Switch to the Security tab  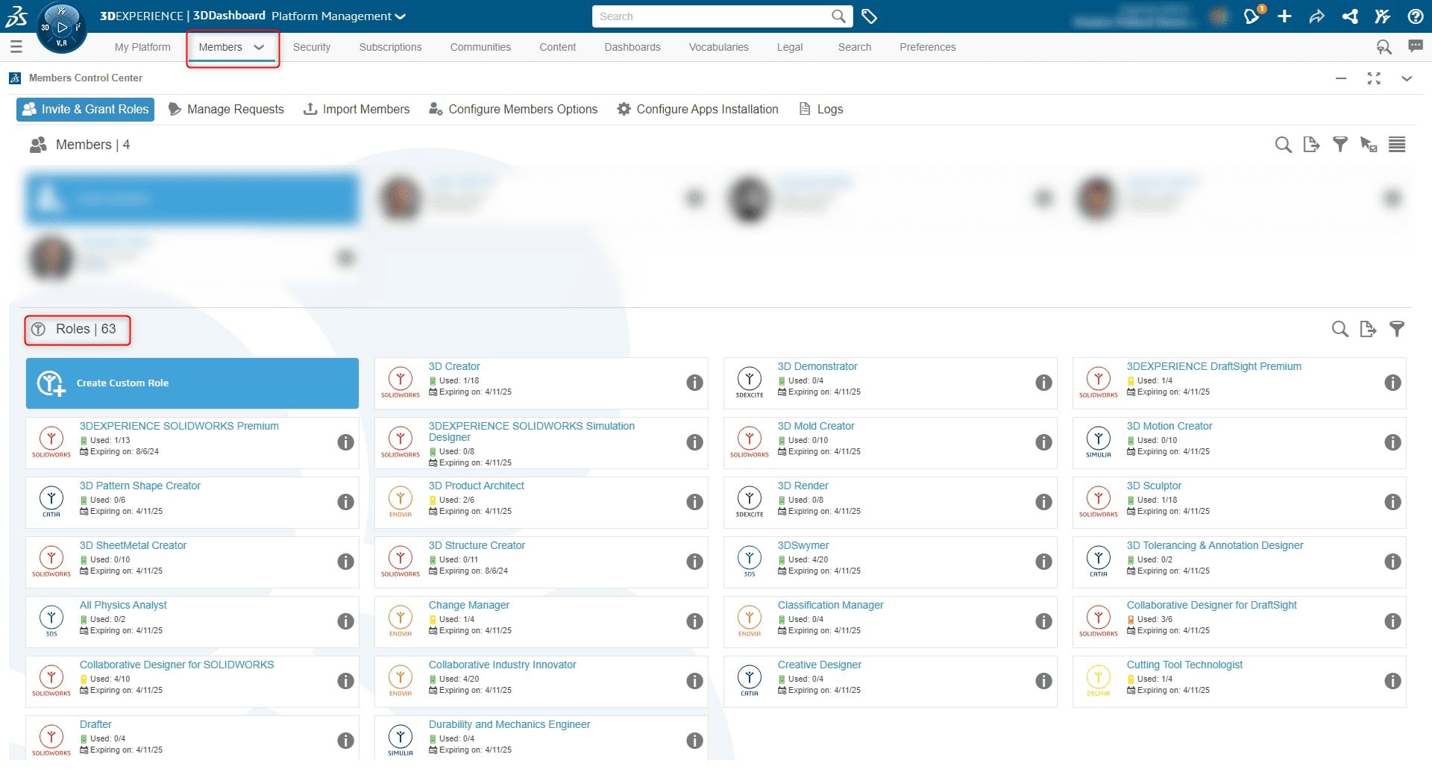click(x=312, y=47)
